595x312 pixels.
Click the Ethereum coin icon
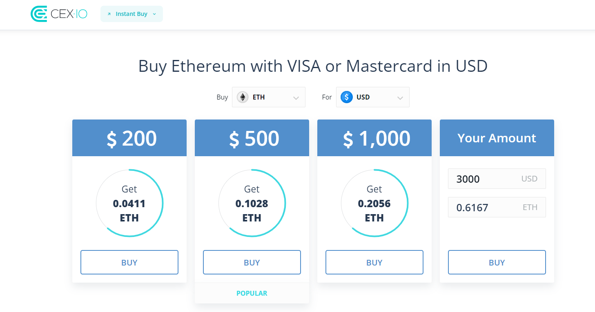pos(243,97)
